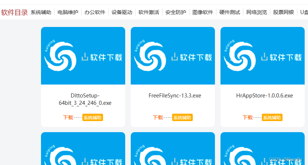Screen dimensions: 308x165
Task: Click the download arrow icon on HrAppStore thumbnail
Action: coord(264,57)
